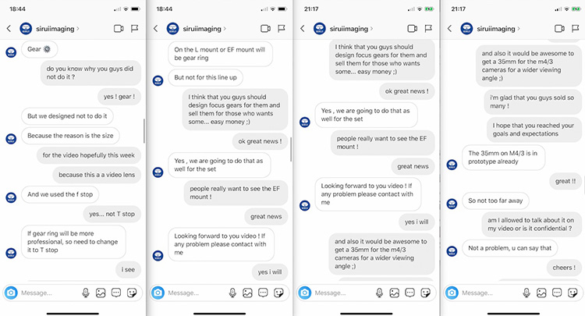The height and width of the screenshot is (316, 585).
Task: Tap the sticker icon in the rightmost chat
Action: click(x=572, y=293)
